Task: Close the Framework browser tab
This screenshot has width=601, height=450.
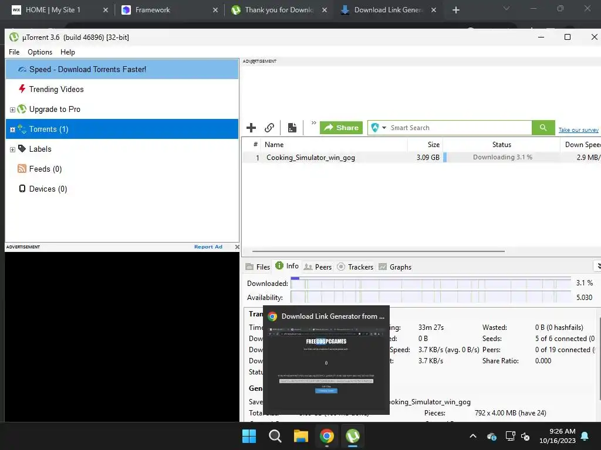Action: click(215, 10)
